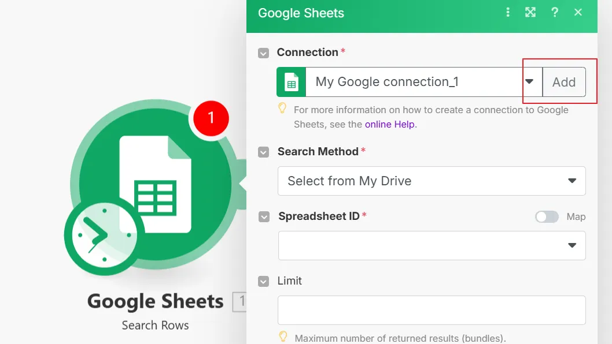Click the Google Sheets panel header title
The width and height of the screenshot is (612, 344).
pos(301,13)
